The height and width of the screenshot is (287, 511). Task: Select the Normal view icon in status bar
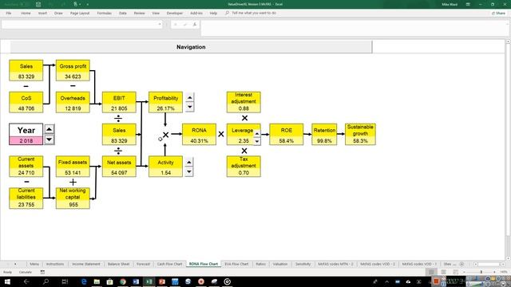click(431, 272)
